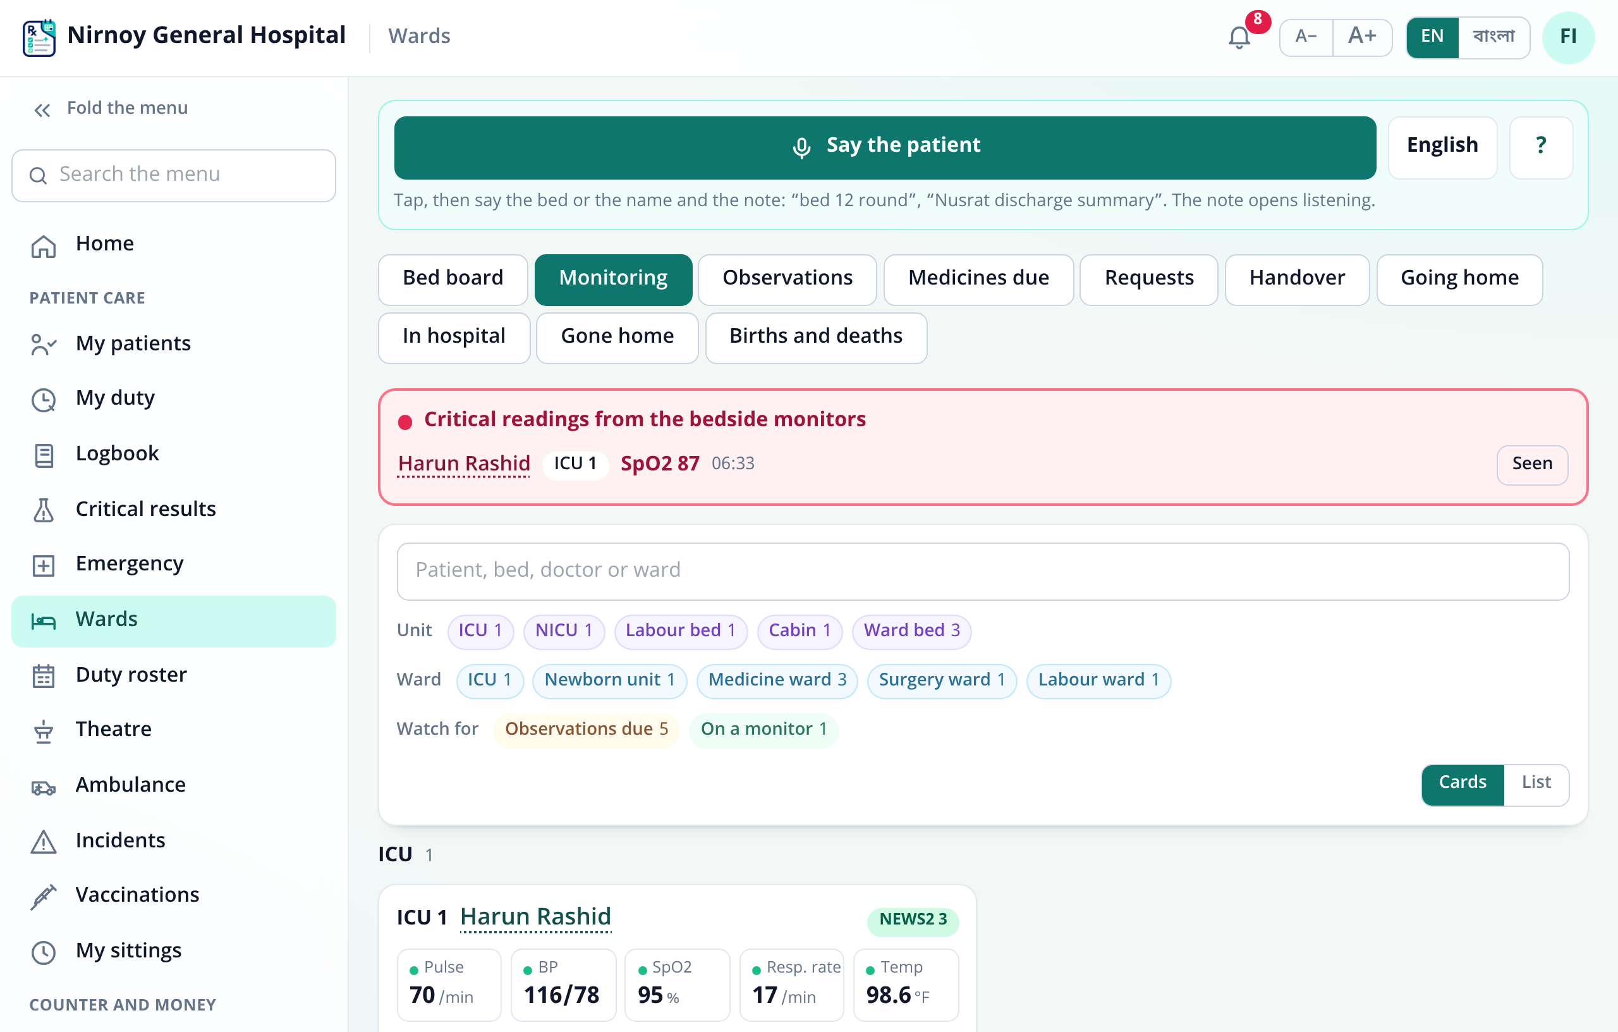
Task: Open the Handover tab
Action: 1296,278
